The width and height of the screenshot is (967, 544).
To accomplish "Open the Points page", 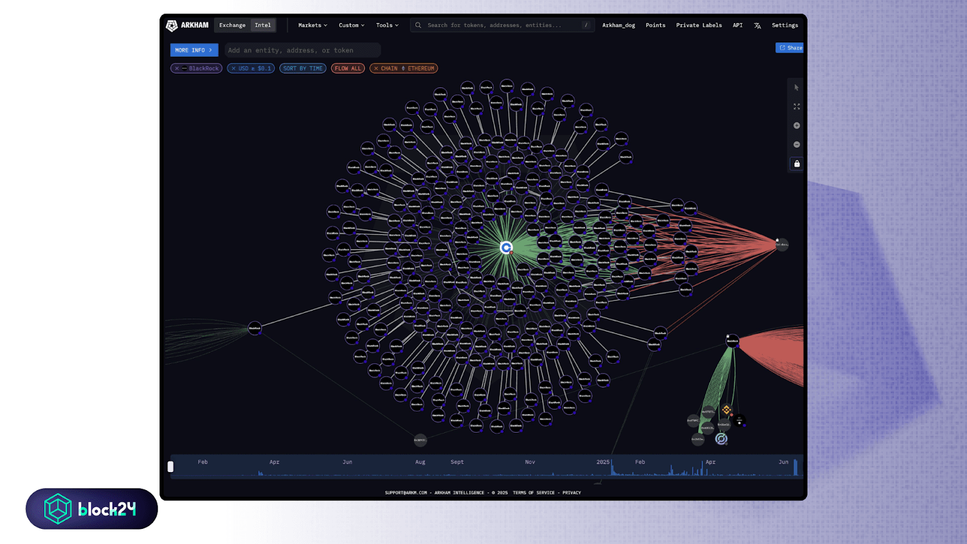I will [655, 25].
